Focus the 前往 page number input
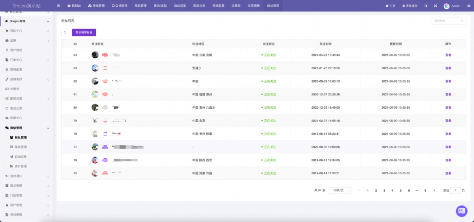 tap(455, 190)
